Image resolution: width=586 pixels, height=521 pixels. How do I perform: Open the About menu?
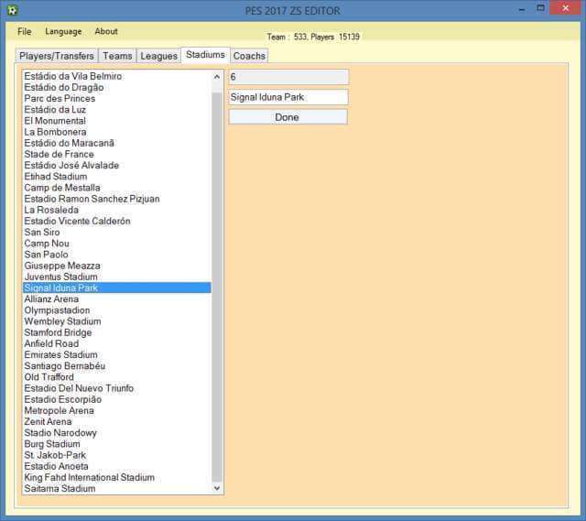(106, 31)
